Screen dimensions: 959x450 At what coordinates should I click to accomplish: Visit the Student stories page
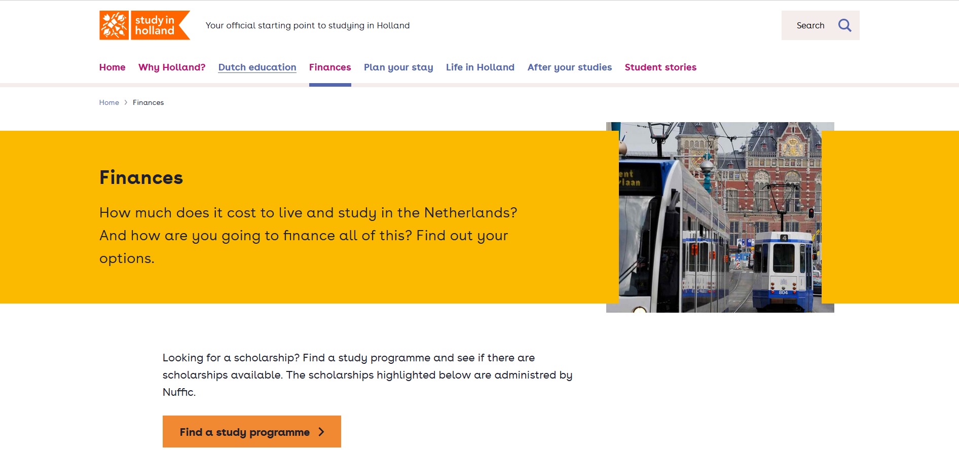pyautogui.click(x=660, y=67)
